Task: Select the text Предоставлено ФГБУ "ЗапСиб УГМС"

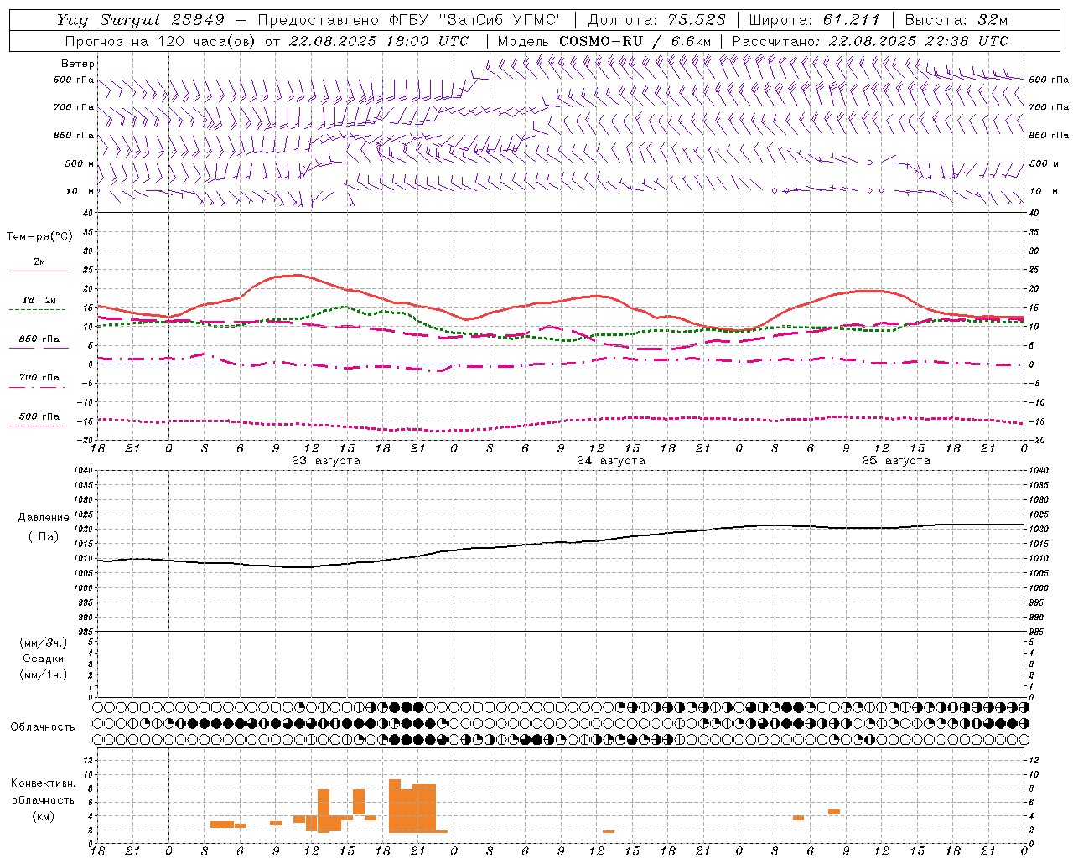Action: 411,20
